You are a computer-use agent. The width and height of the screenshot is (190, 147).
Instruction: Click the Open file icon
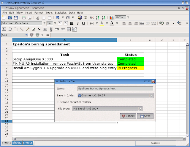tap(10, 18)
